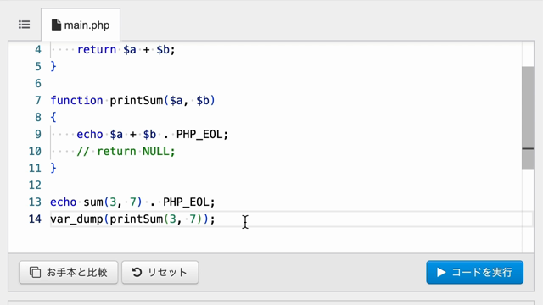Click the printSum function name on line 7
Screen dimensions: 543x305
click(x=136, y=100)
